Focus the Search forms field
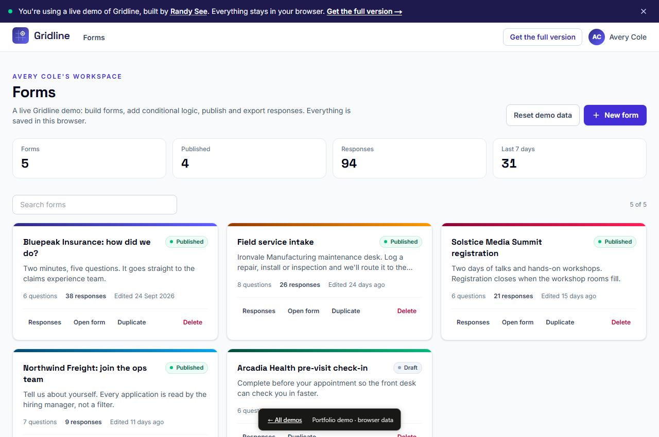 (x=95, y=205)
